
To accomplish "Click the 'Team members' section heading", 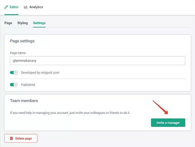I will pos(24,101).
